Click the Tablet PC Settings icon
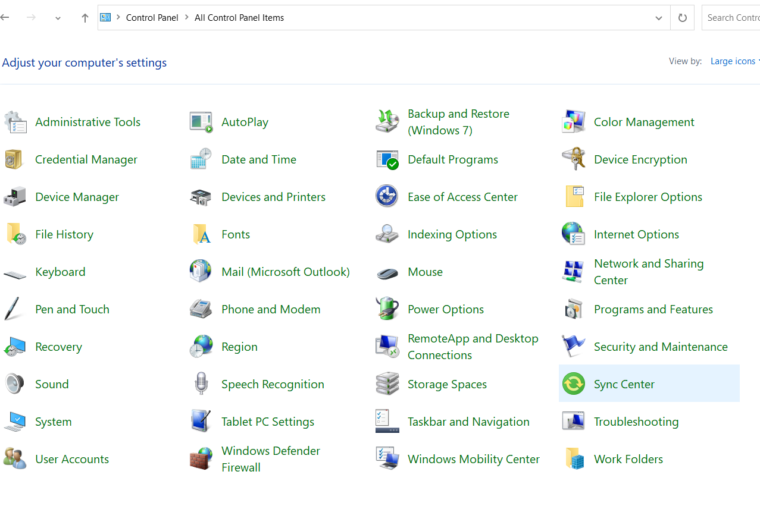Image resolution: width=760 pixels, height=506 pixels. [x=201, y=422]
